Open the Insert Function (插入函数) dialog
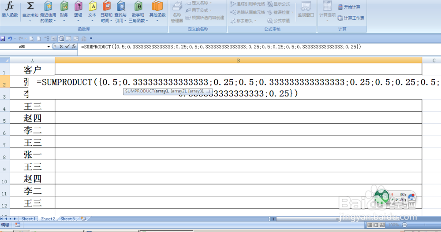The width and height of the screenshot is (441, 232). coord(10,10)
